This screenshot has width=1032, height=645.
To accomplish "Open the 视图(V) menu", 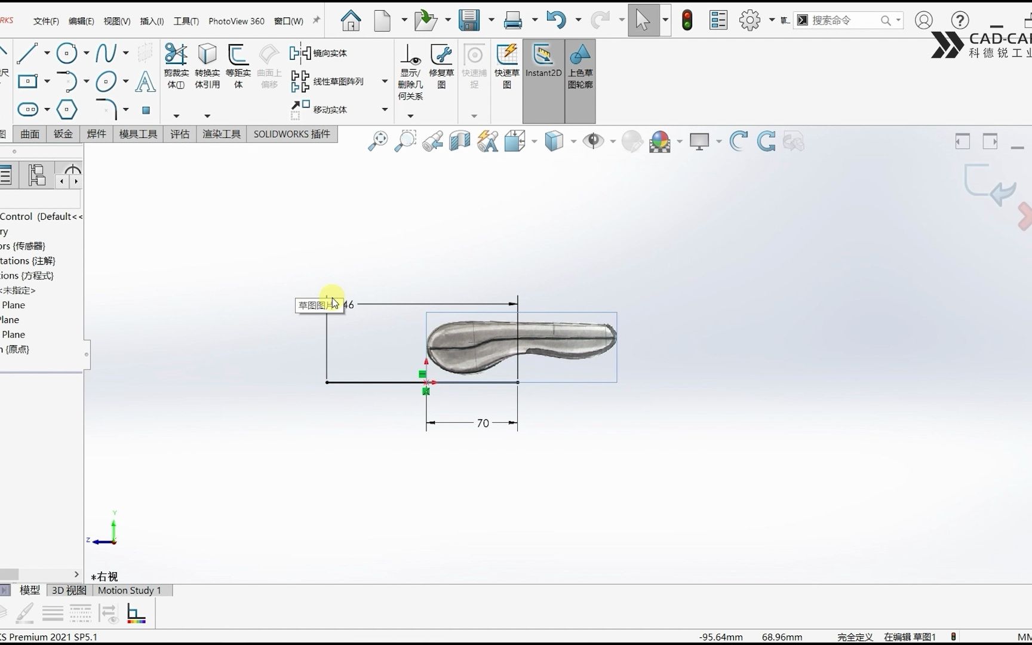I will [117, 21].
